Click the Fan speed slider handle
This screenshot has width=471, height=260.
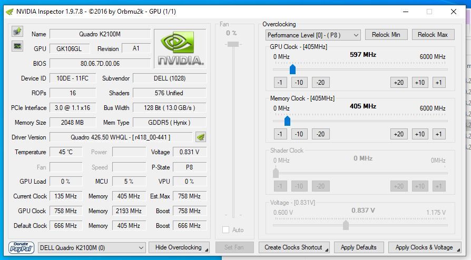(233, 44)
